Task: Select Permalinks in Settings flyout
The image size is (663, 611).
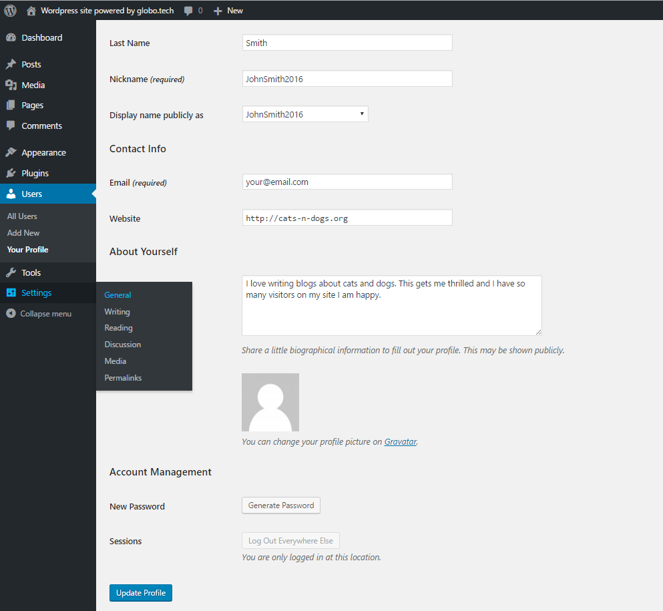Action: [123, 378]
